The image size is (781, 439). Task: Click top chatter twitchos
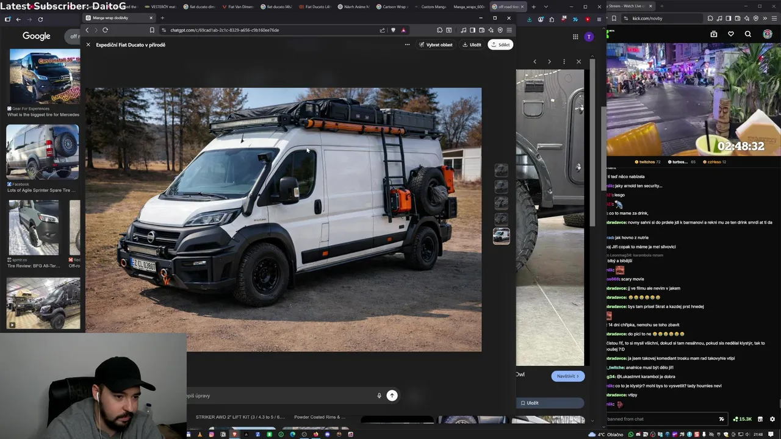click(x=647, y=162)
